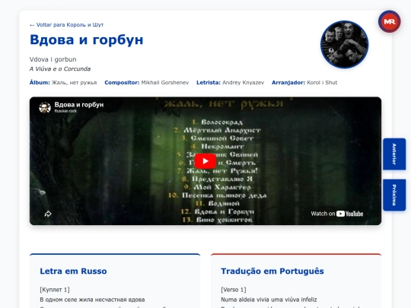
Task: Click the page heading Вдова и горбун
Action: 87,40
